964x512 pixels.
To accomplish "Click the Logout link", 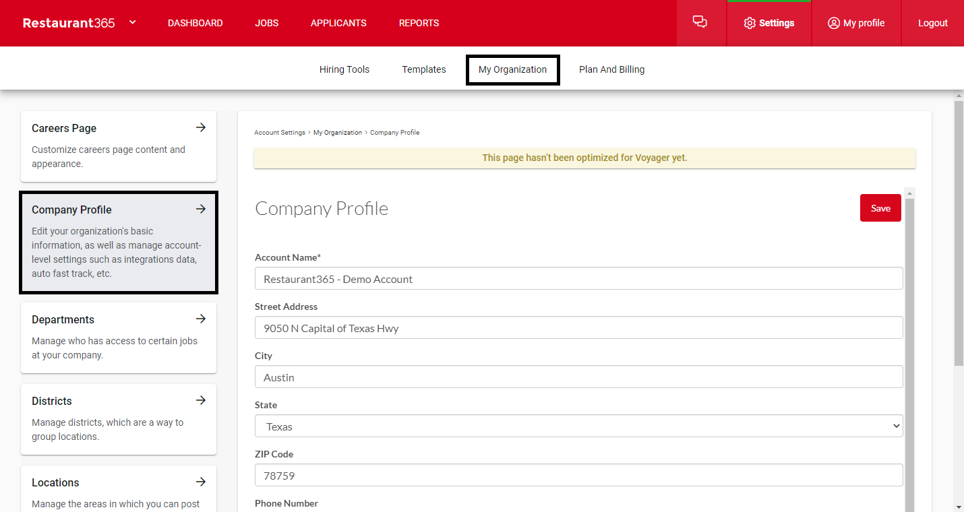I will tap(933, 23).
